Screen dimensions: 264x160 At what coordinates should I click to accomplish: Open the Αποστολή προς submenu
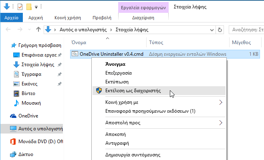(159, 123)
